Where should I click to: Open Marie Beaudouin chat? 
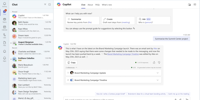[31, 66]
